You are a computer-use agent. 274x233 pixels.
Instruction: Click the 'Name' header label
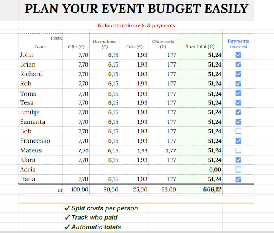41,46
